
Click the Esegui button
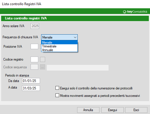pyautogui.click(x=113, y=110)
